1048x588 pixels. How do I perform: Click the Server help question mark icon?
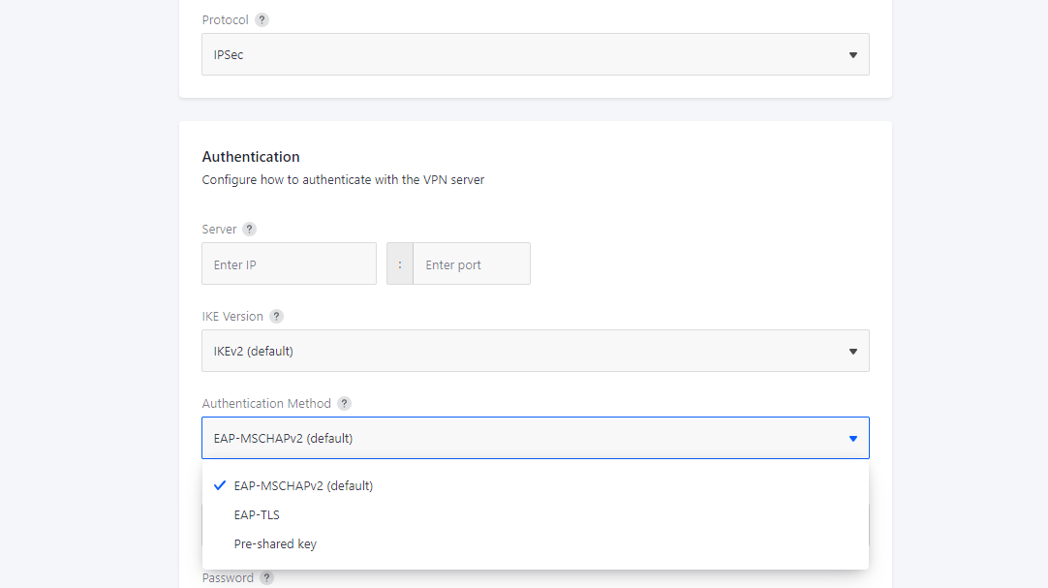tap(249, 230)
